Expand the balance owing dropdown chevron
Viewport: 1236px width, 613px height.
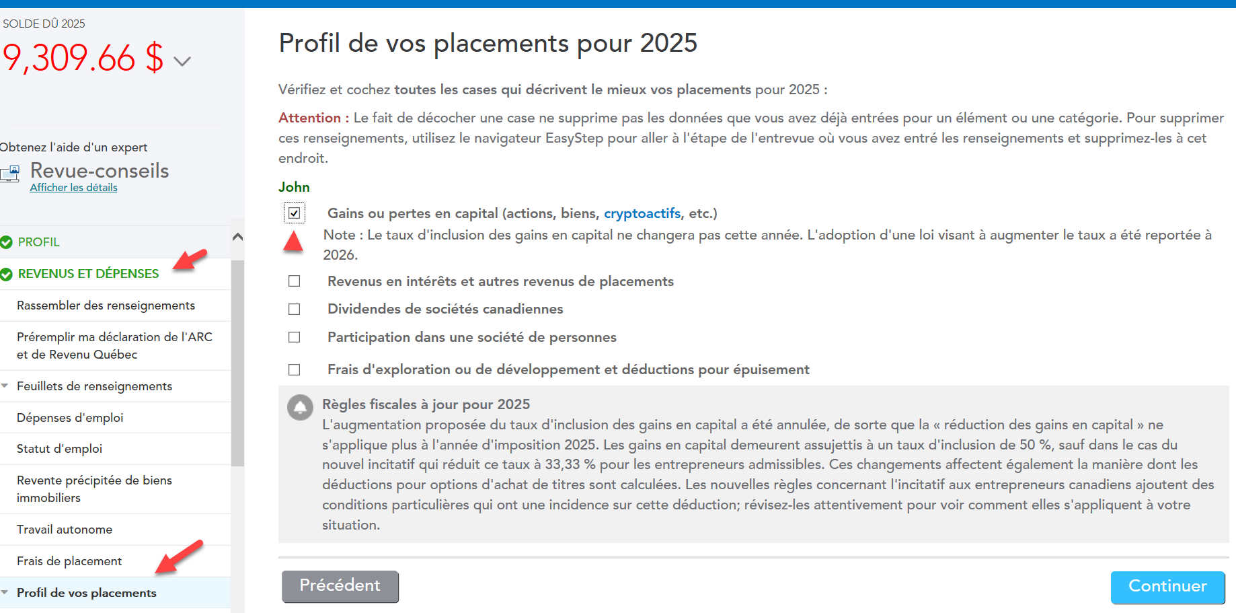point(182,61)
